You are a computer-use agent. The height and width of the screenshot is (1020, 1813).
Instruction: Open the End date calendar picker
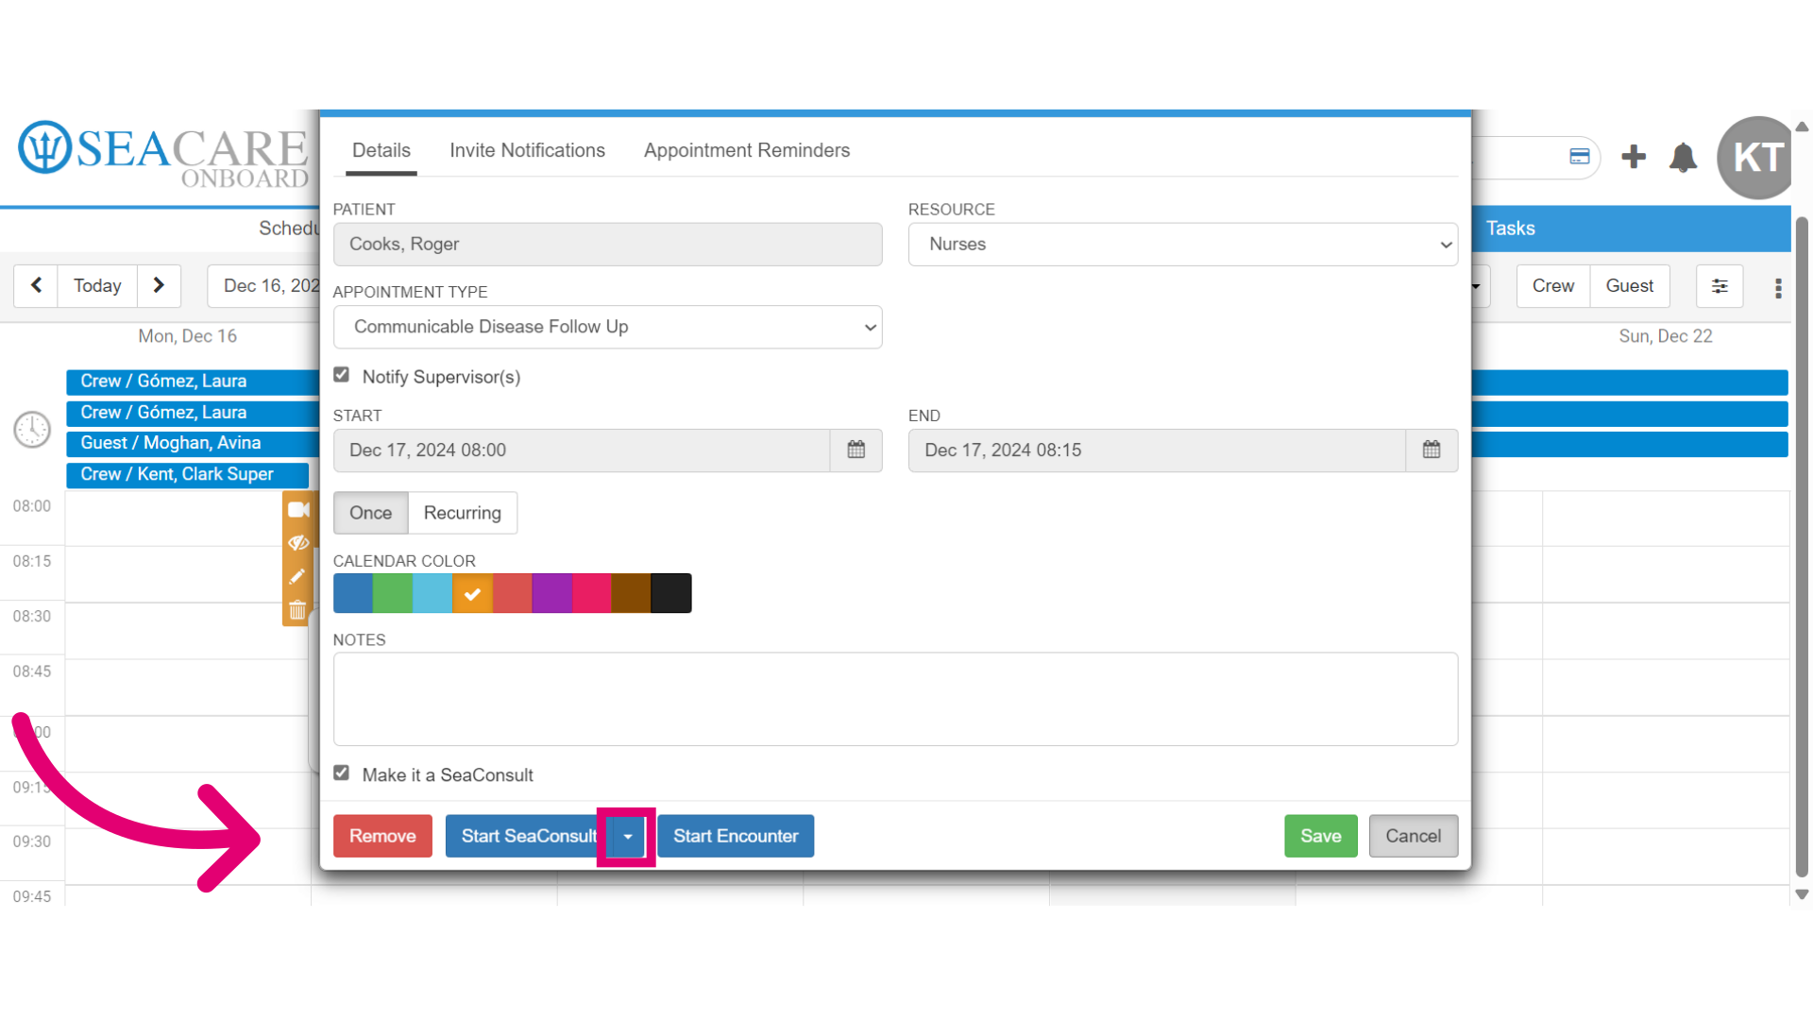1432,450
